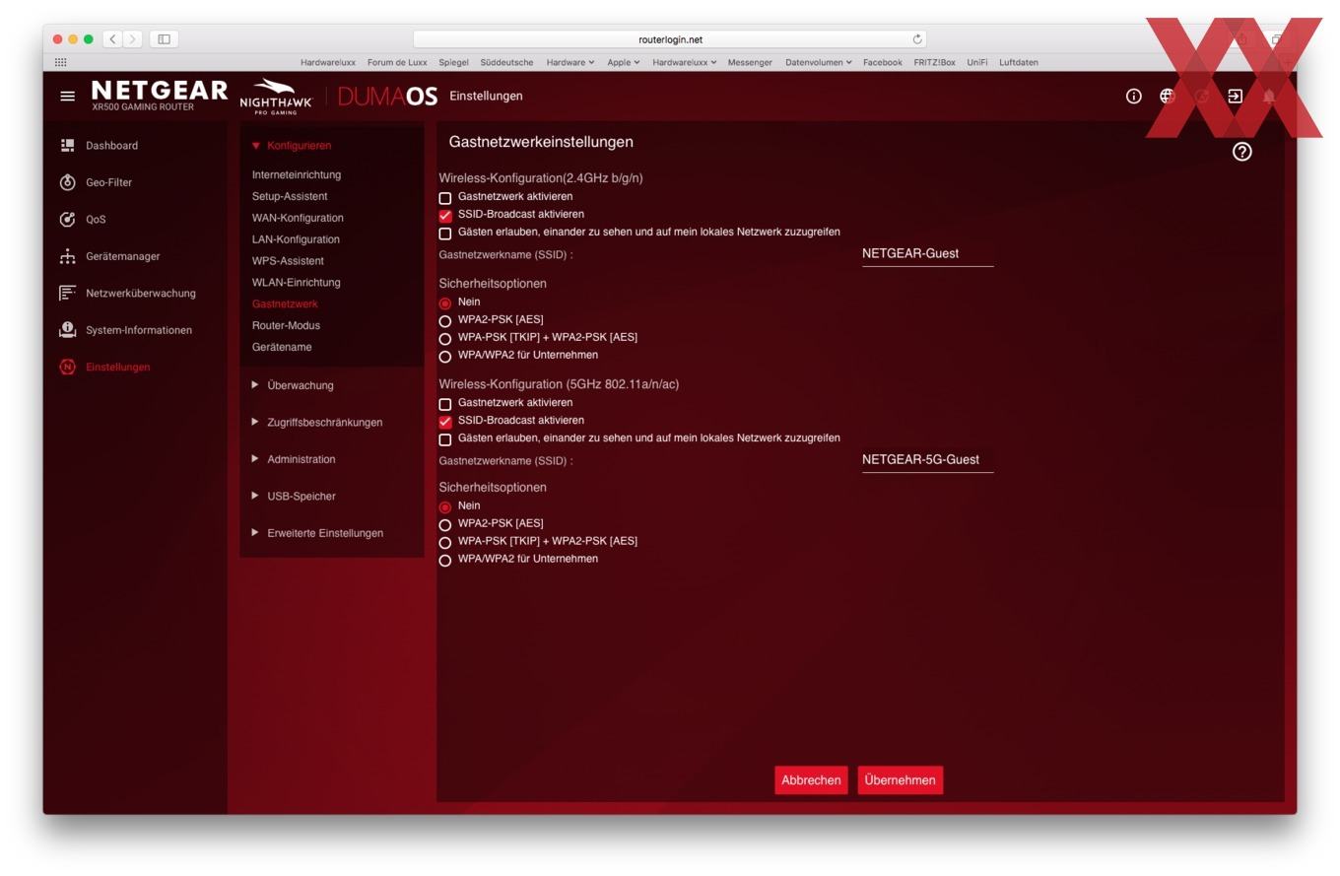Click the Netzwerküberwachung chart icon
The image size is (1340, 876).
click(x=67, y=293)
